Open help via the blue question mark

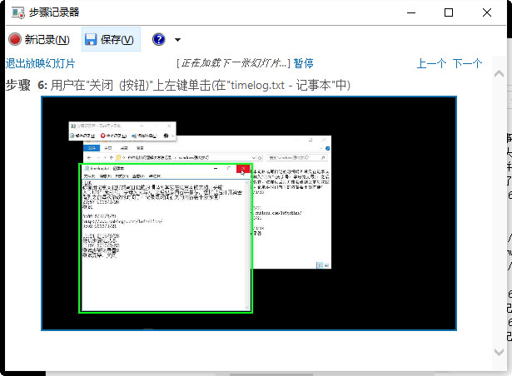[x=159, y=39]
